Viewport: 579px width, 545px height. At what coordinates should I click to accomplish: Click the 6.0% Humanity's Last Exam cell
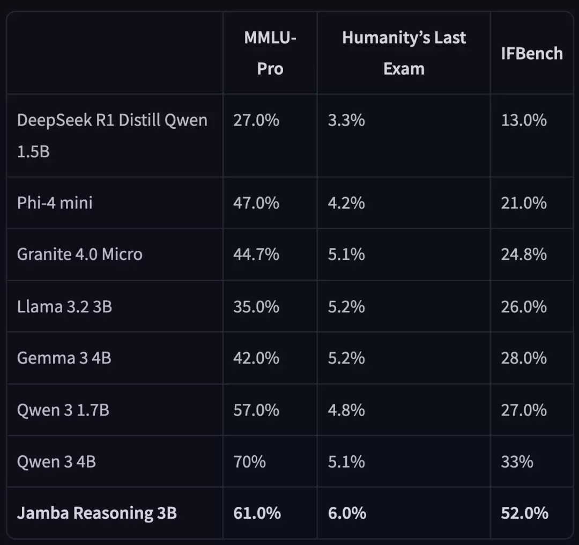[347, 513]
